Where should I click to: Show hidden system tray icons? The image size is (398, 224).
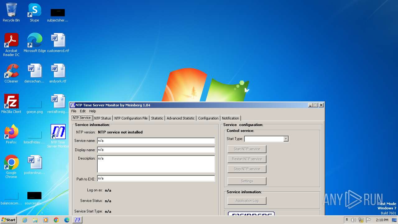347,220
